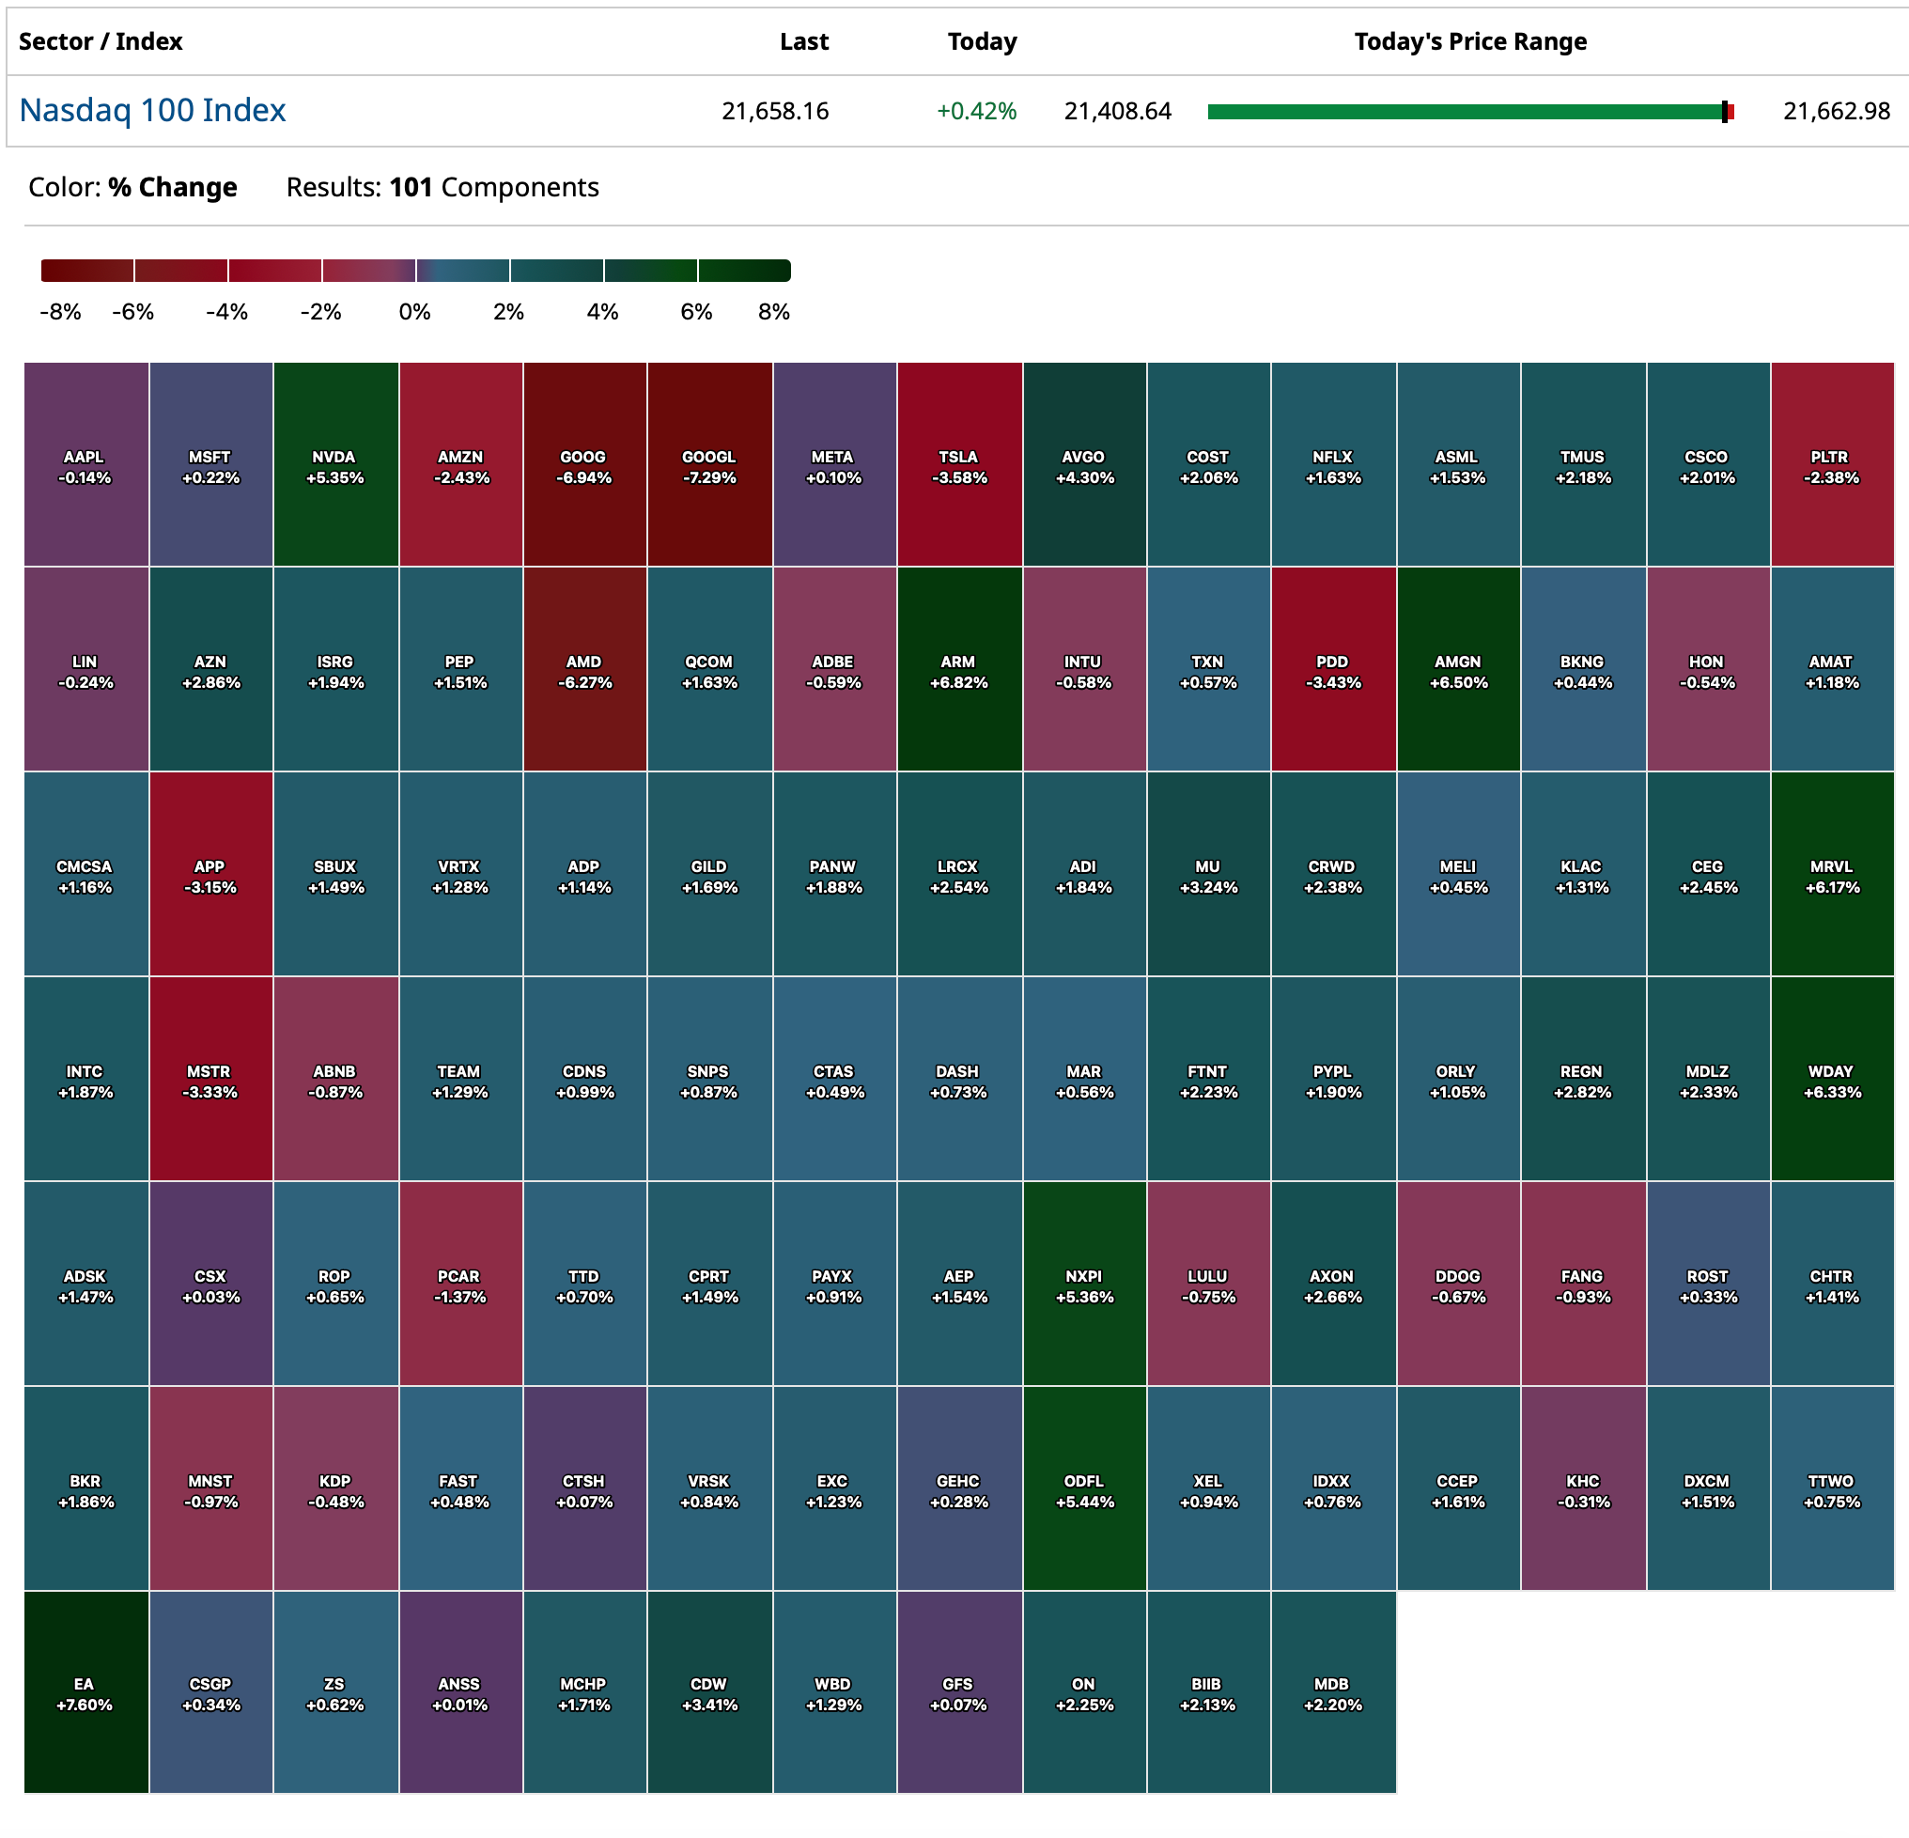Click the MSTR -3.33% tile
This screenshot has height=1838, width=1909.
click(210, 1080)
